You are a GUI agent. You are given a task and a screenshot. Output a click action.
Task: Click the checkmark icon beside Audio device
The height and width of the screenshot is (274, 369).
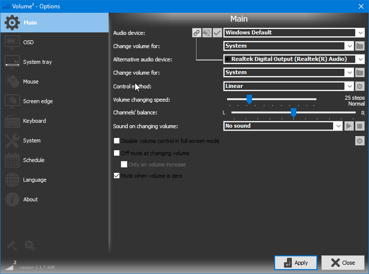(x=217, y=33)
